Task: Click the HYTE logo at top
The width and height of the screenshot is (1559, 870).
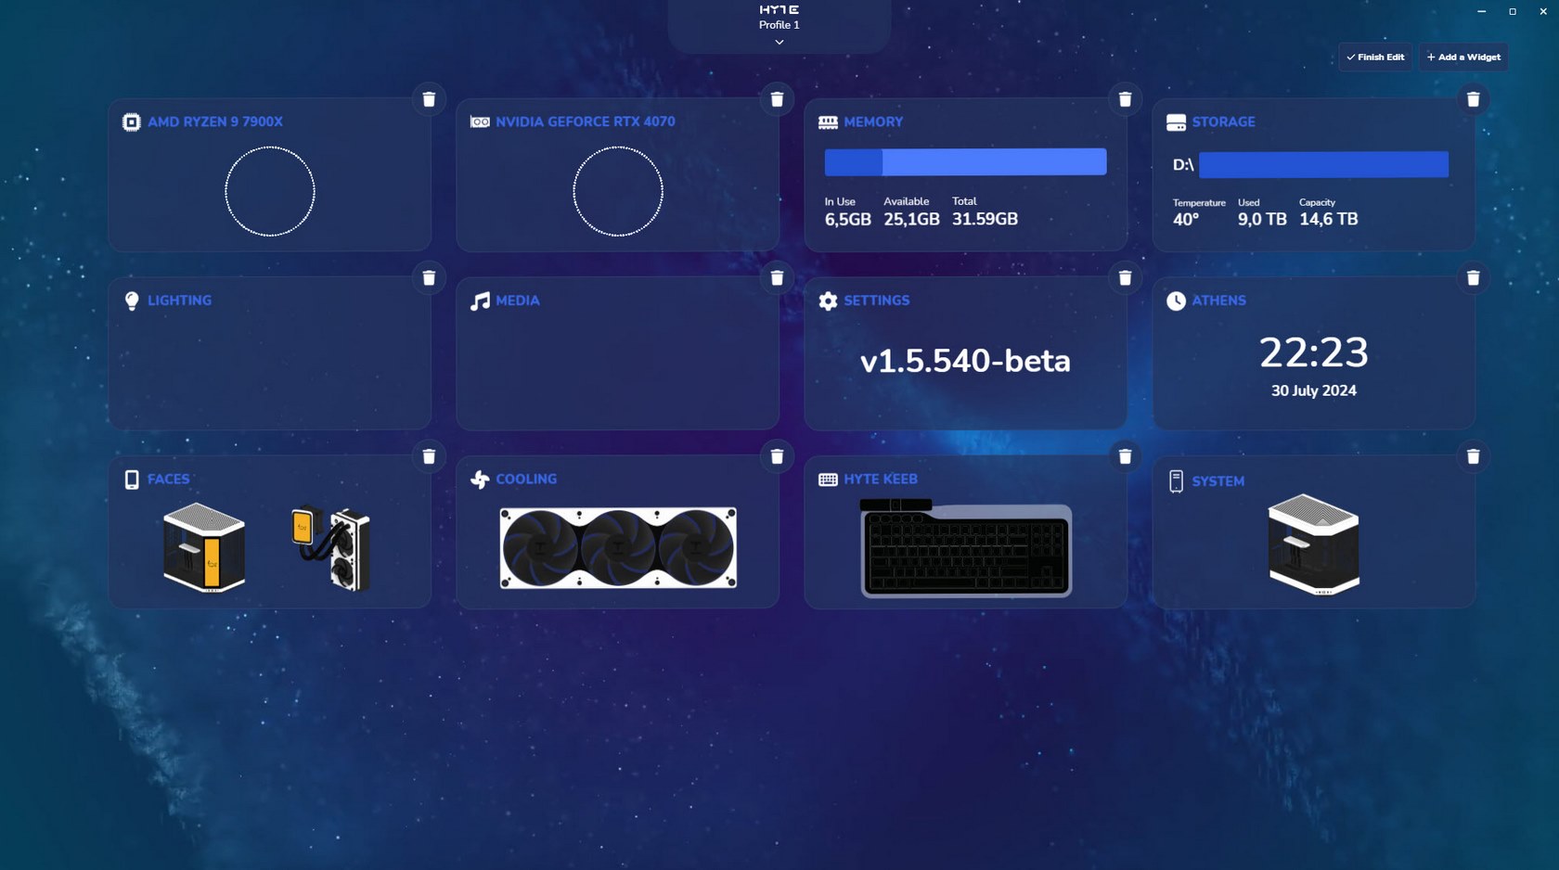Action: coord(779,9)
